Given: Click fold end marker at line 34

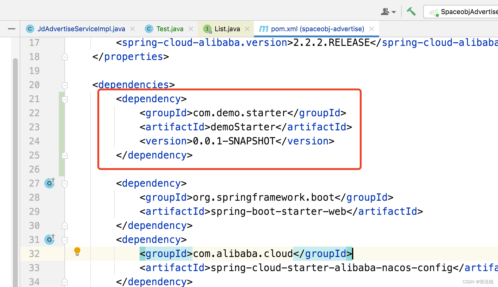Looking at the screenshot, I should click(x=65, y=282).
